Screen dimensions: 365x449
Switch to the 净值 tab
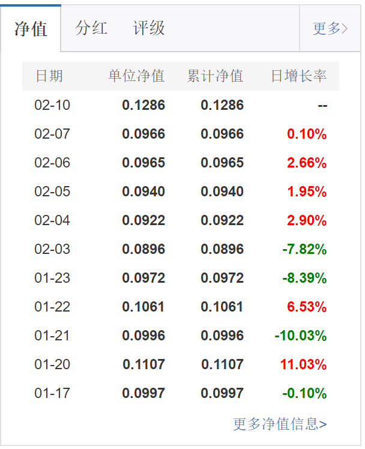[x=31, y=29]
